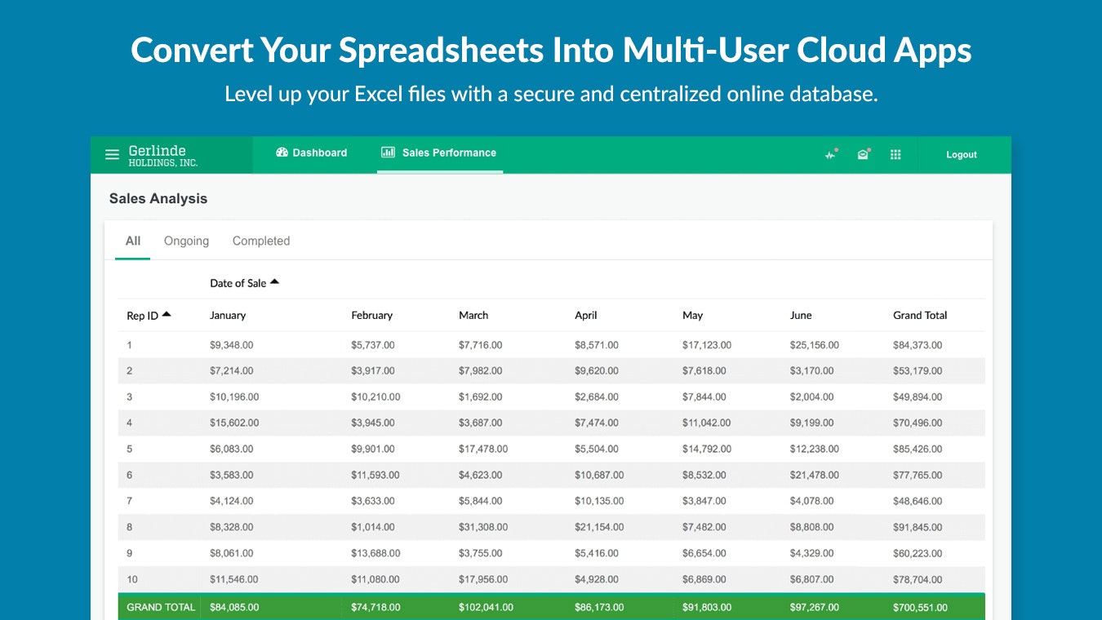
Task: Click April value $9,620.00
Action: 597,370
